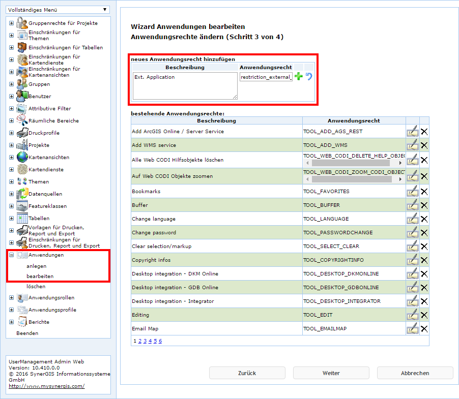Click the X to delete the Email Map right
Viewport: 459px width, 399px height.
[424, 328]
